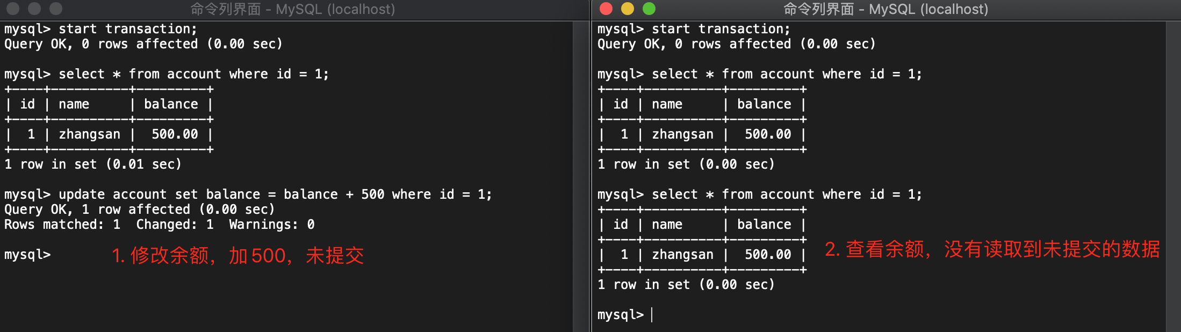Click the empty mysql prompt in left terminal

pos(27,255)
